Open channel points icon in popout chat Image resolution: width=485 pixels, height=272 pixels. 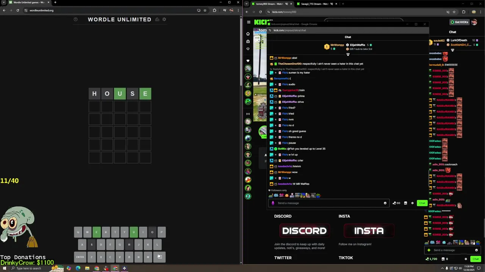396,203
